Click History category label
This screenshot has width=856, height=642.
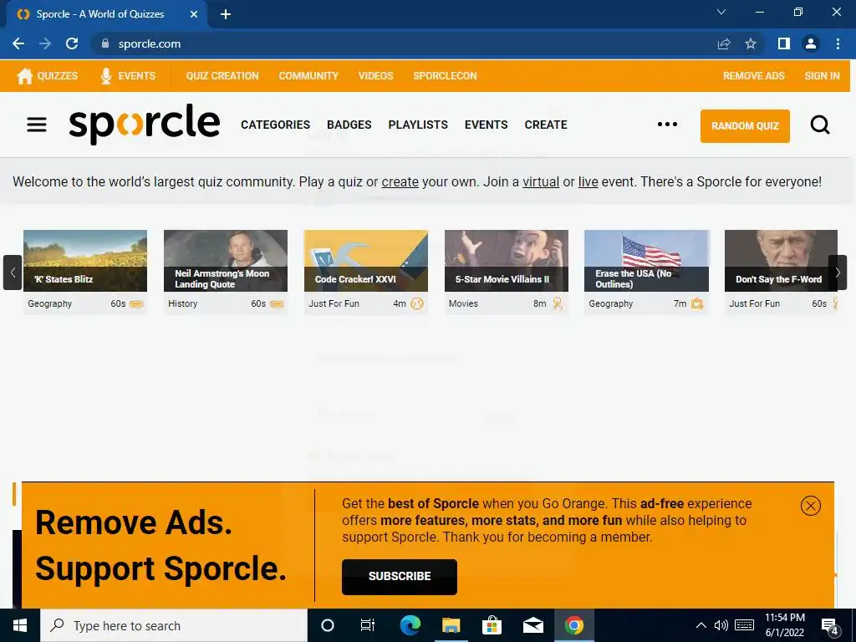coord(182,303)
